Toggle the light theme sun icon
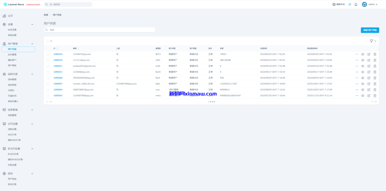 (350, 5)
